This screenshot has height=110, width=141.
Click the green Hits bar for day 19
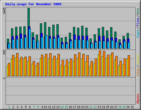pyautogui.click(x=82, y=31)
